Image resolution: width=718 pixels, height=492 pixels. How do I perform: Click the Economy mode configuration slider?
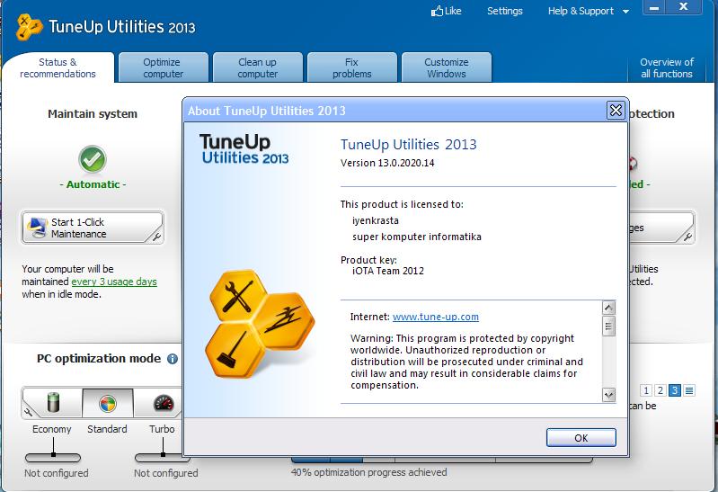[53, 457]
